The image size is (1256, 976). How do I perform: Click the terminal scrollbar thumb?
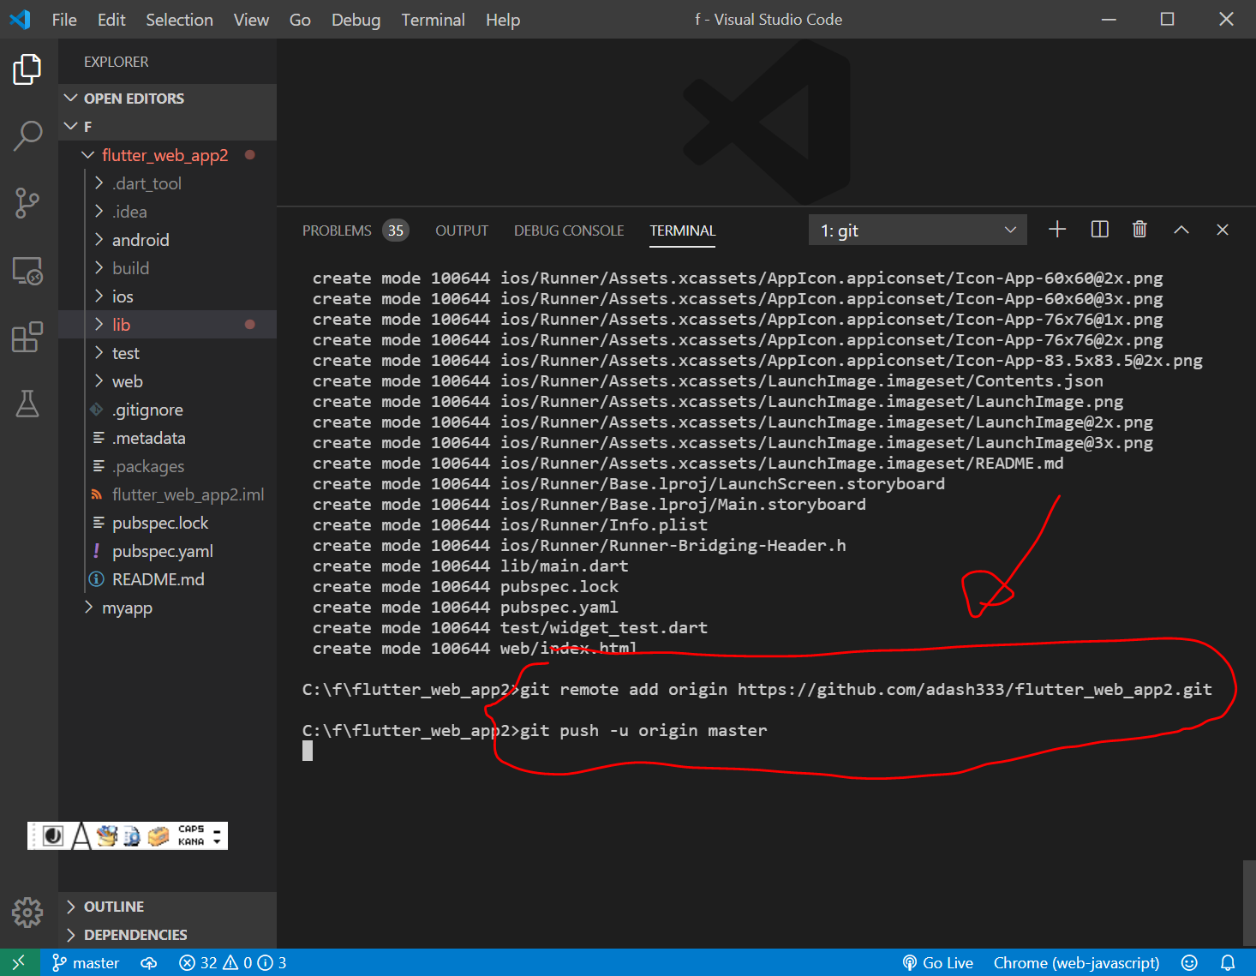pos(1249,902)
